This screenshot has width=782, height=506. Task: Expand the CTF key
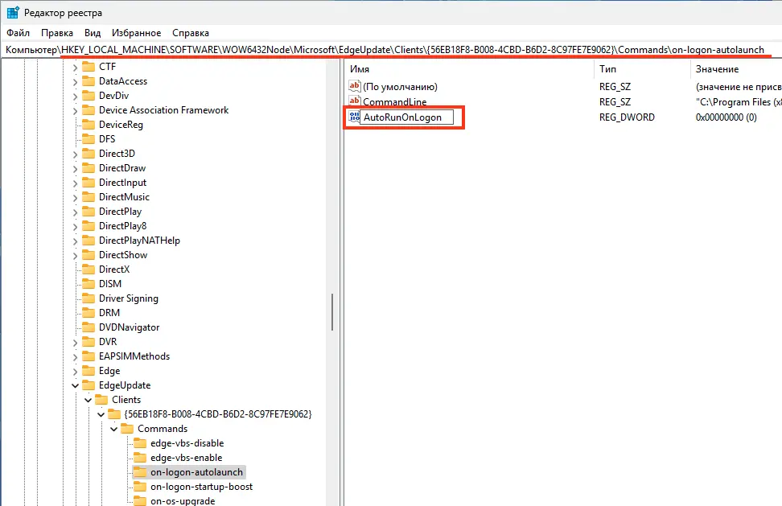click(76, 67)
